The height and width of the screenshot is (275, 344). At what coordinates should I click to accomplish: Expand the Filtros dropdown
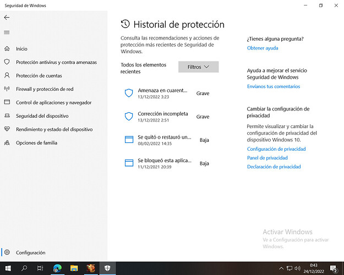pyautogui.click(x=198, y=67)
